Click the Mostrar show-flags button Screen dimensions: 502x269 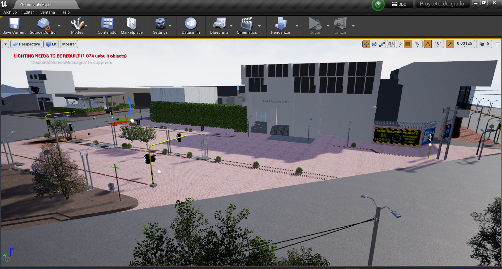click(69, 44)
